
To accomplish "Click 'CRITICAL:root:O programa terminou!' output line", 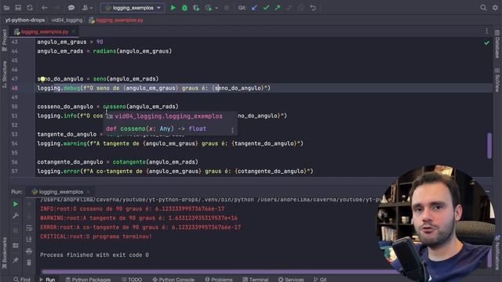I will [x=96, y=237].
